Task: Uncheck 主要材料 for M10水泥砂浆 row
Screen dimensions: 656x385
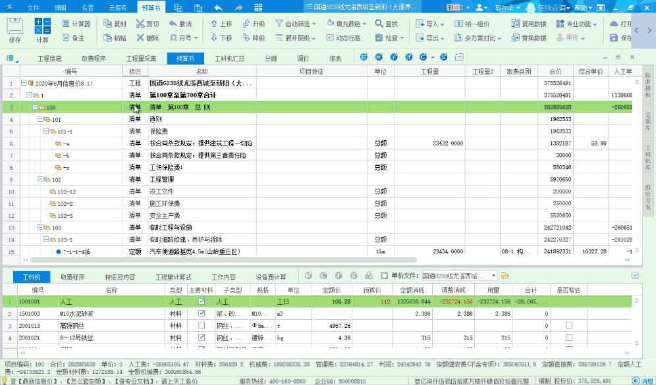Action: (202, 313)
